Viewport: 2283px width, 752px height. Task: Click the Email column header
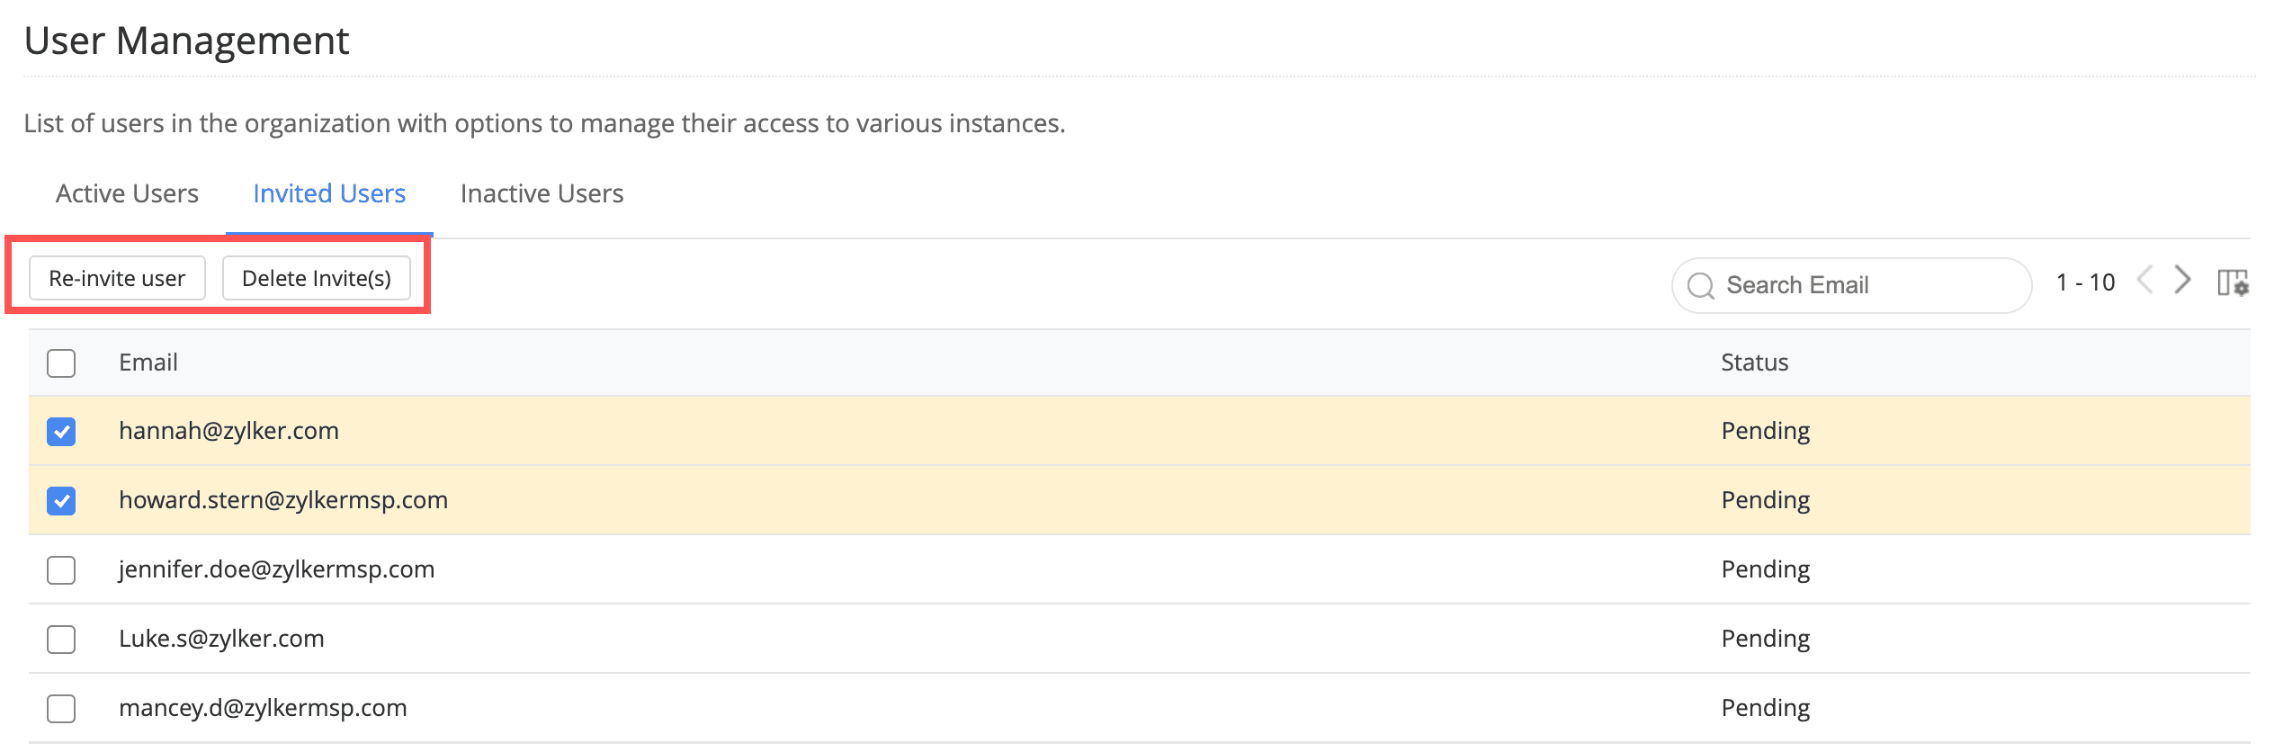coord(148,363)
